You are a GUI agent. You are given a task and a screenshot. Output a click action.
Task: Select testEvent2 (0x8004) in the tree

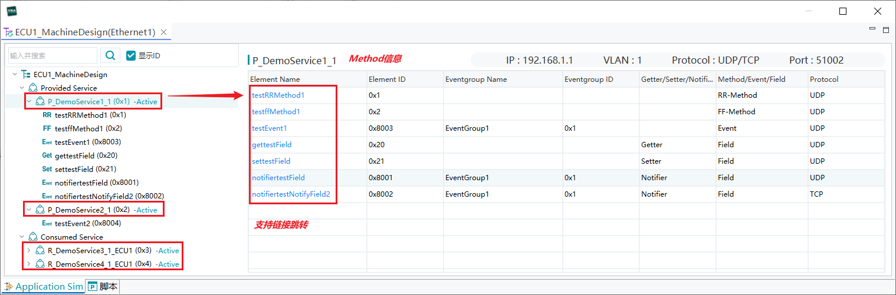pyautogui.click(x=89, y=223)
